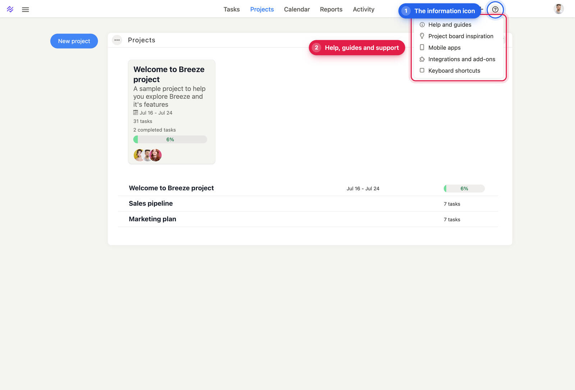Click the puzzle icon for Integrations
The width and height of the screenshot is (575, 390).
[422, 59]
